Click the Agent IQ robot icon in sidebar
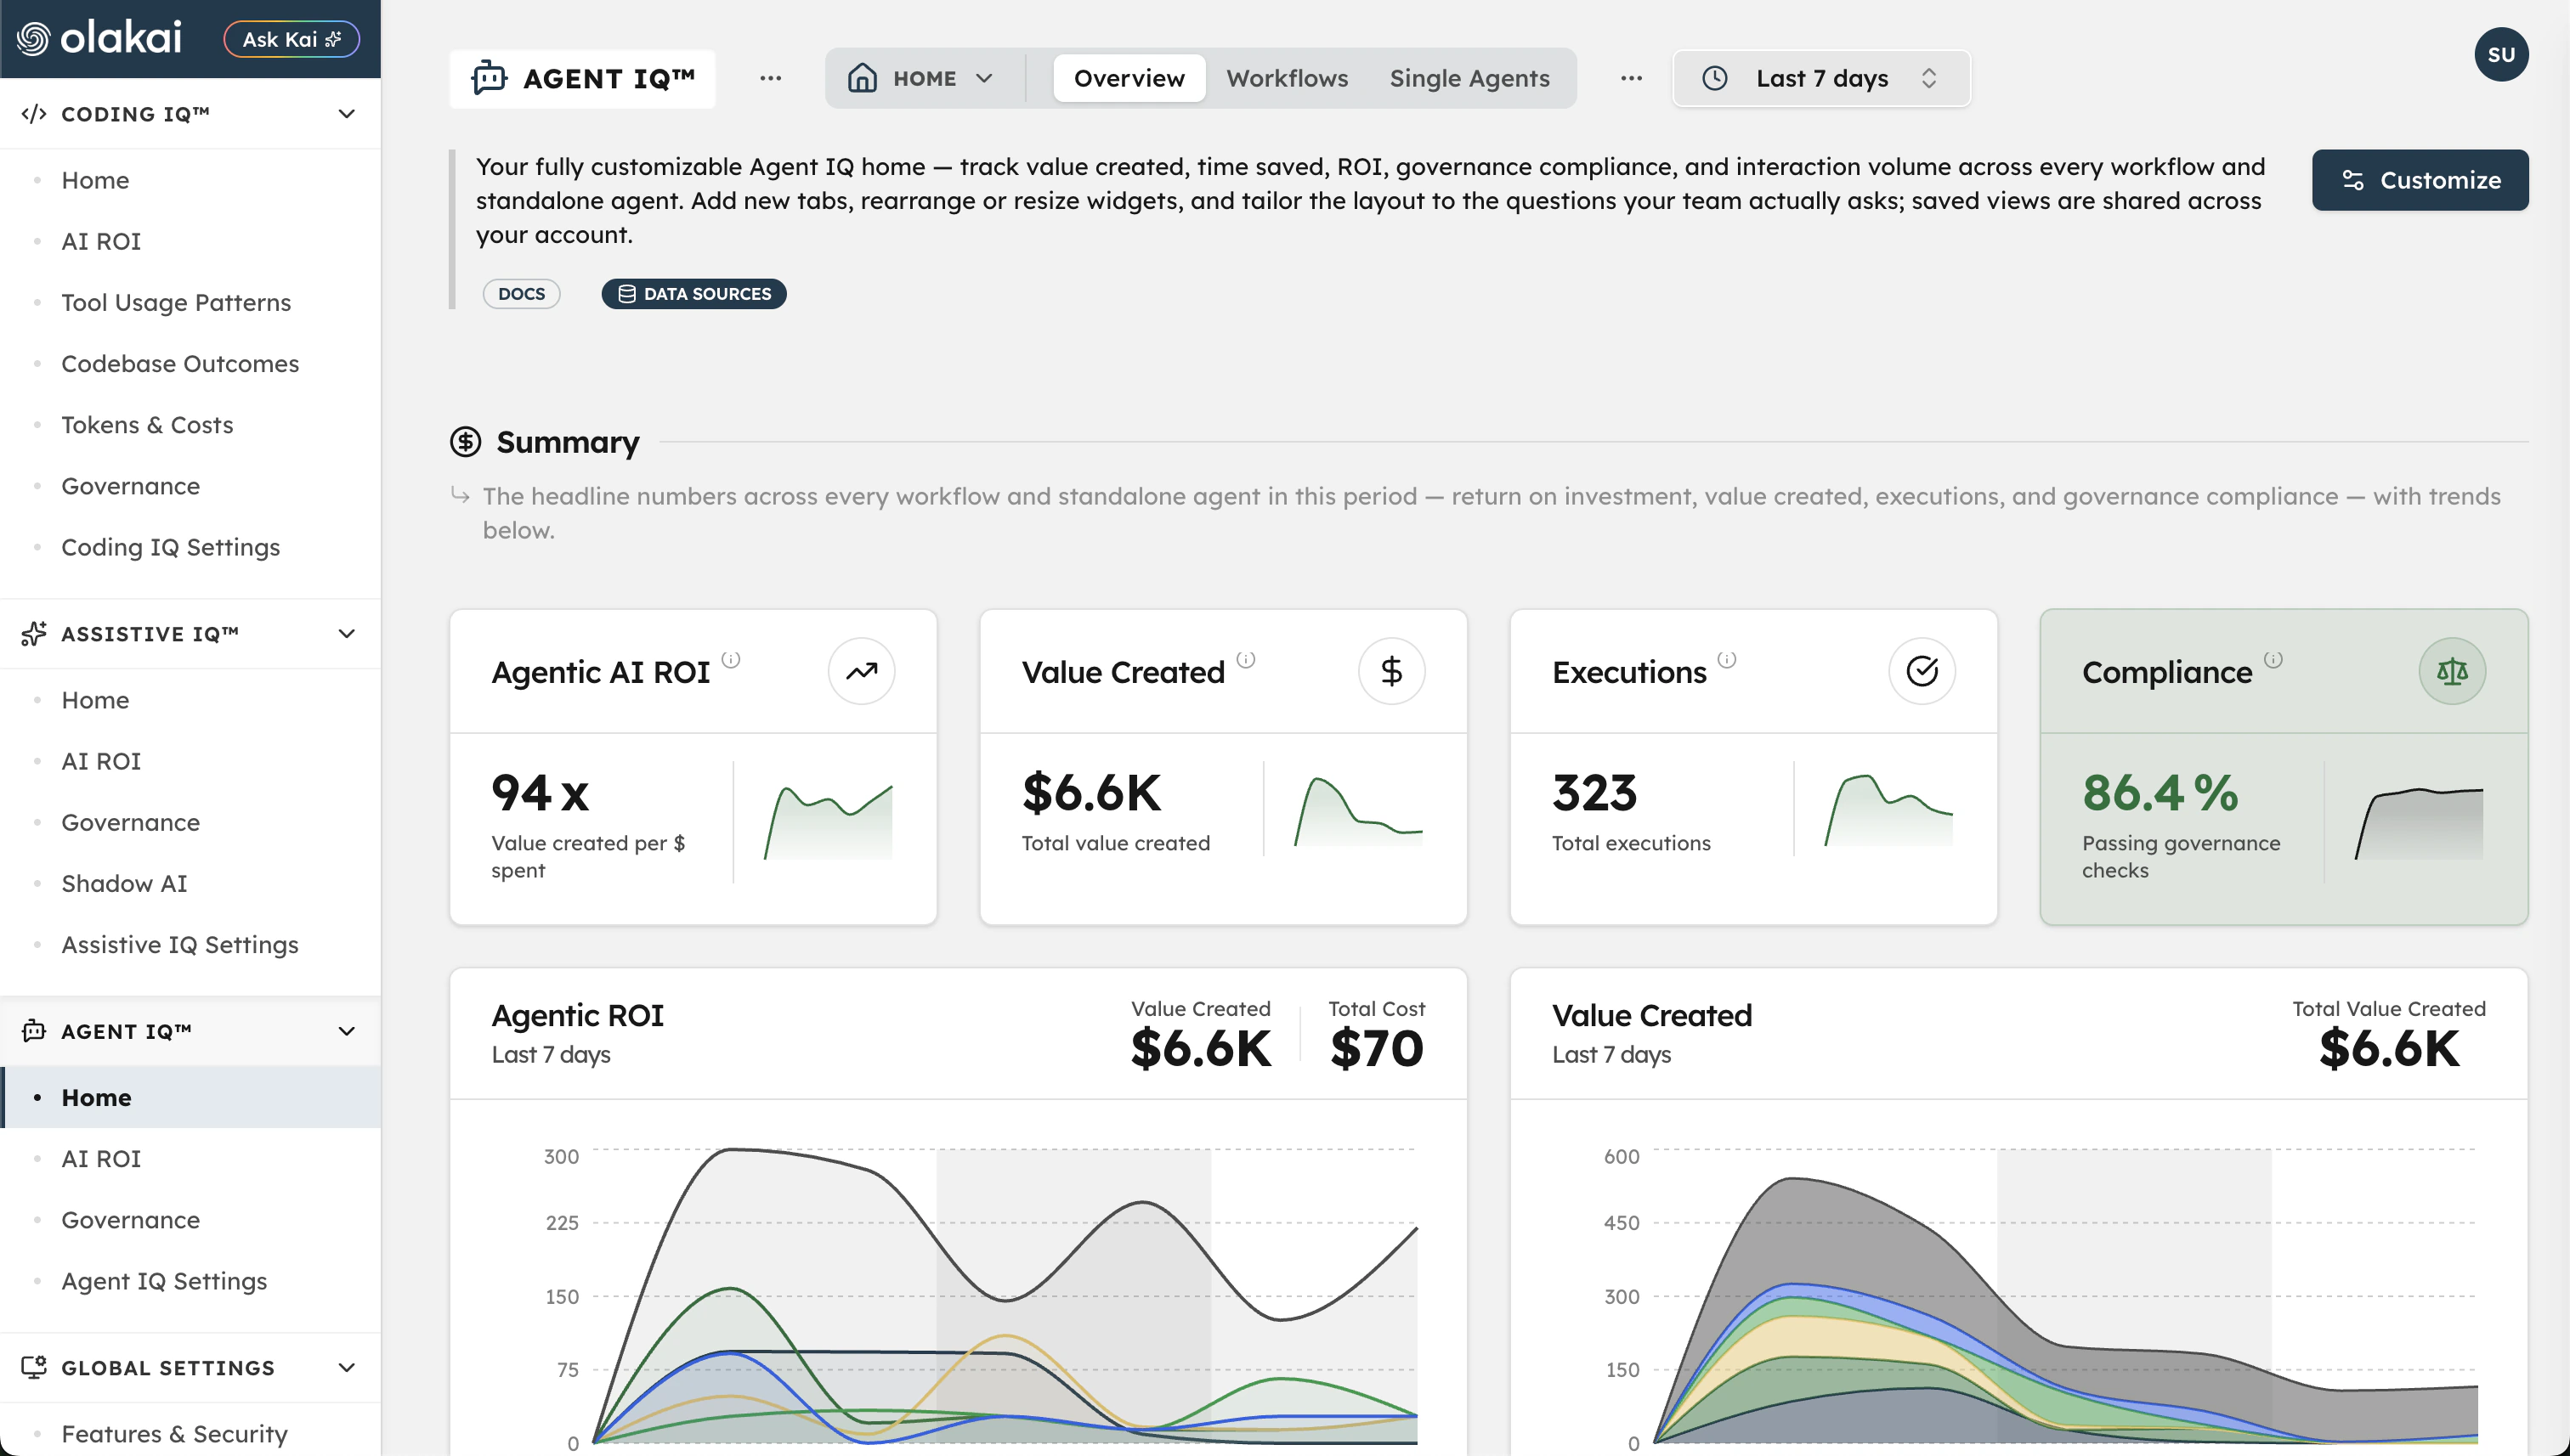The height and width of the screenshot is (1456, 2570). click(x=34, y=1031)
